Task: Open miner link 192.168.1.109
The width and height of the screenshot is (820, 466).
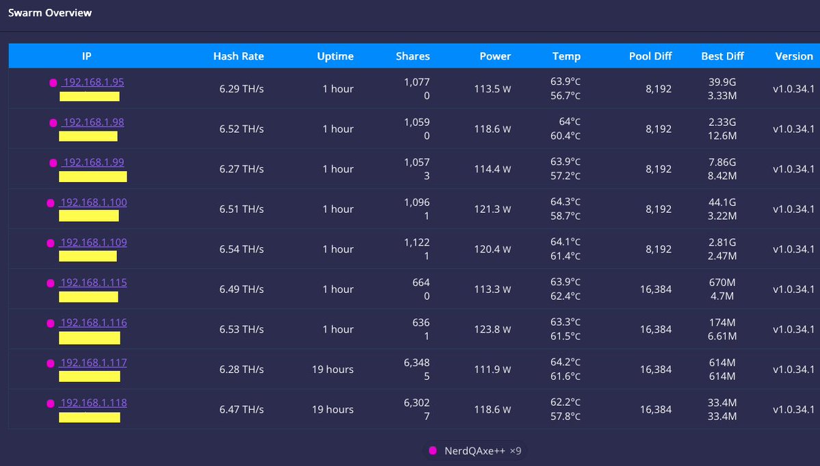Action: tap(93, 243)
